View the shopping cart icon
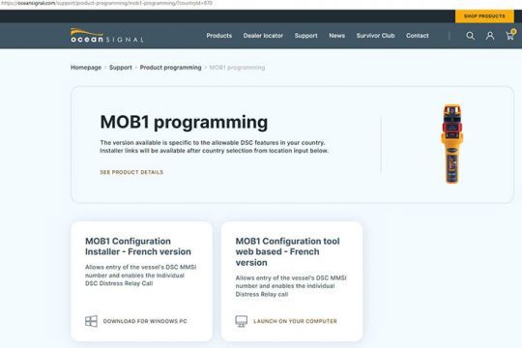Screen dimensions: 522x348 [x=510, y=35]
